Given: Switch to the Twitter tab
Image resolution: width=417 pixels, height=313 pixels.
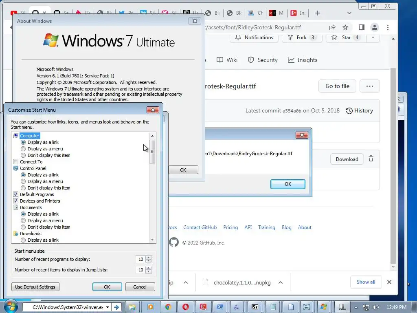Looking at the screenshot, I should (x=126, y=13).
